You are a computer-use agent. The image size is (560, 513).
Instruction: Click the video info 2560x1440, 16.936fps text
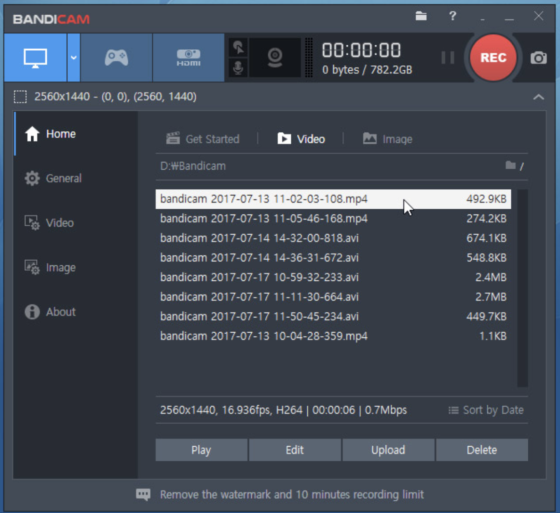coord(283,410)
